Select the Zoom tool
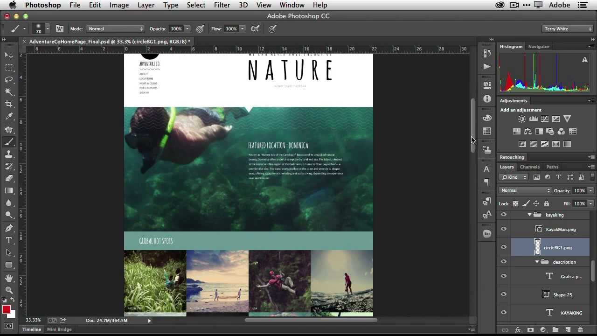This screenshot has height=336, width=597. point(9,290)
